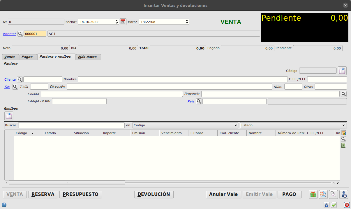
Task: Click the invoice icon beside Código field
Action: click(x=343, y=70)
